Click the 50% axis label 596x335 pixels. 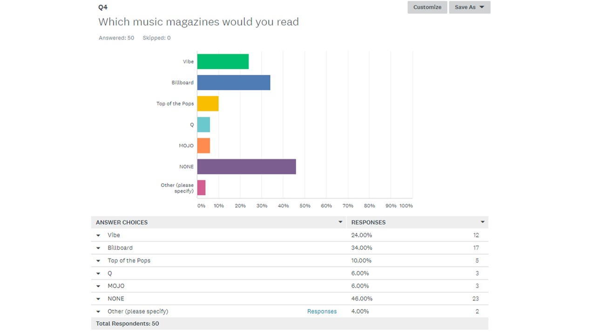tap(305, 206)
